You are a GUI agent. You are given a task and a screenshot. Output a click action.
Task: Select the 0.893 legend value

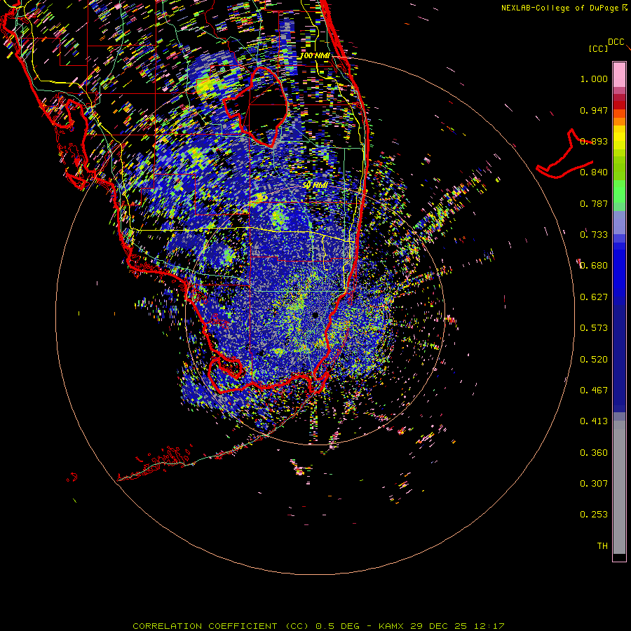[x=594, y=141]
